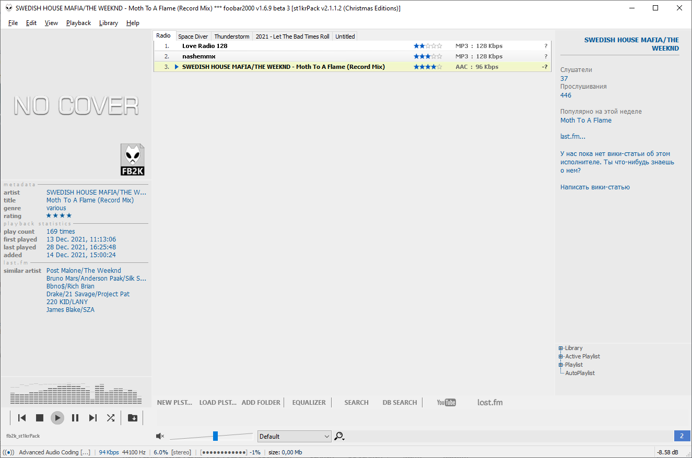Open similar artist 220 KID/LANY
This screenshot has width=692, height=458.
[x=67, y=302]
